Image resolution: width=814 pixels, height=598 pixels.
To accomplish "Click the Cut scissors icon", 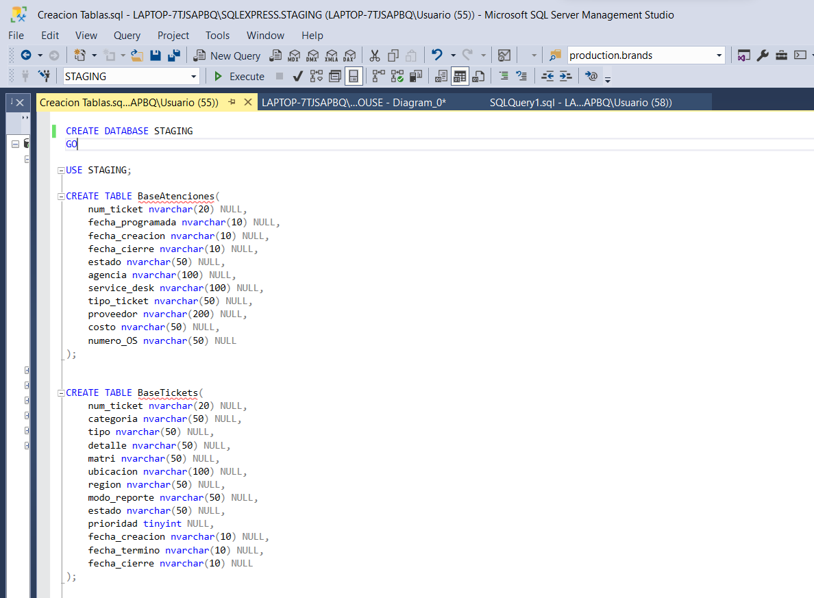I will tap(375, 55).
